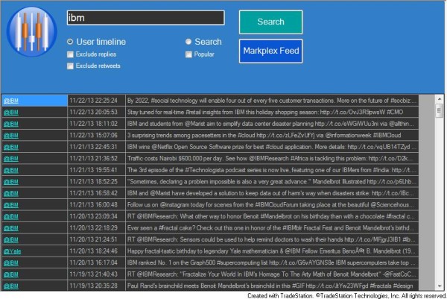Select the timestamp 11/20/13 18:24:46
This screenshot has height=299, width=447.
(94, 251)
